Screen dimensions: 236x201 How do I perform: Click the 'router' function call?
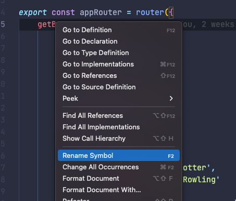click(150, 12)
